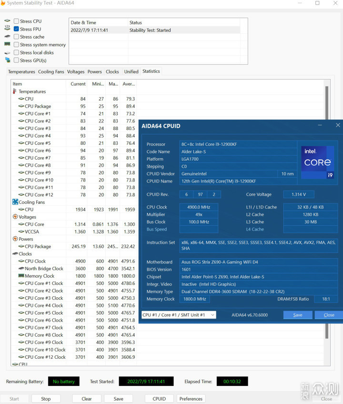Open the Unified tab
The width and height of the screenshot is (343, 404).
click(131, 71)
